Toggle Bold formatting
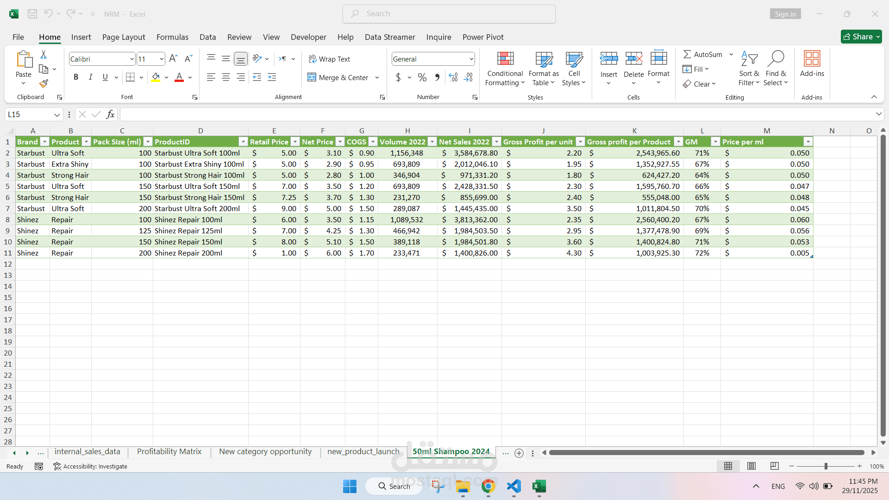 (x=76, y=77)
